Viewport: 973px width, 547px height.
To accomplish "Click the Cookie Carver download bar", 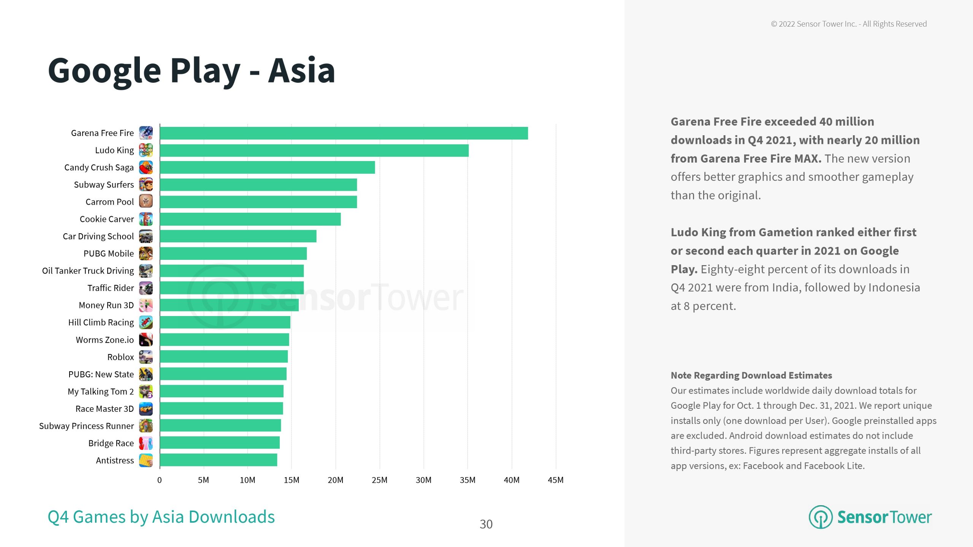I will tap(250, 219).
